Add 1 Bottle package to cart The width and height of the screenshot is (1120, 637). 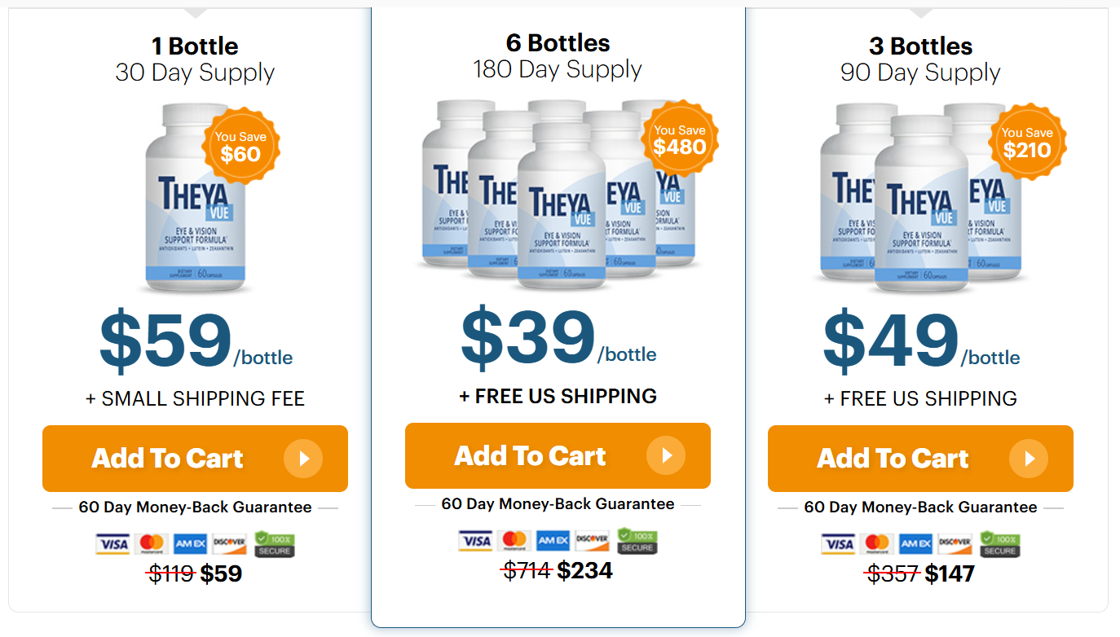coord(168,459)
